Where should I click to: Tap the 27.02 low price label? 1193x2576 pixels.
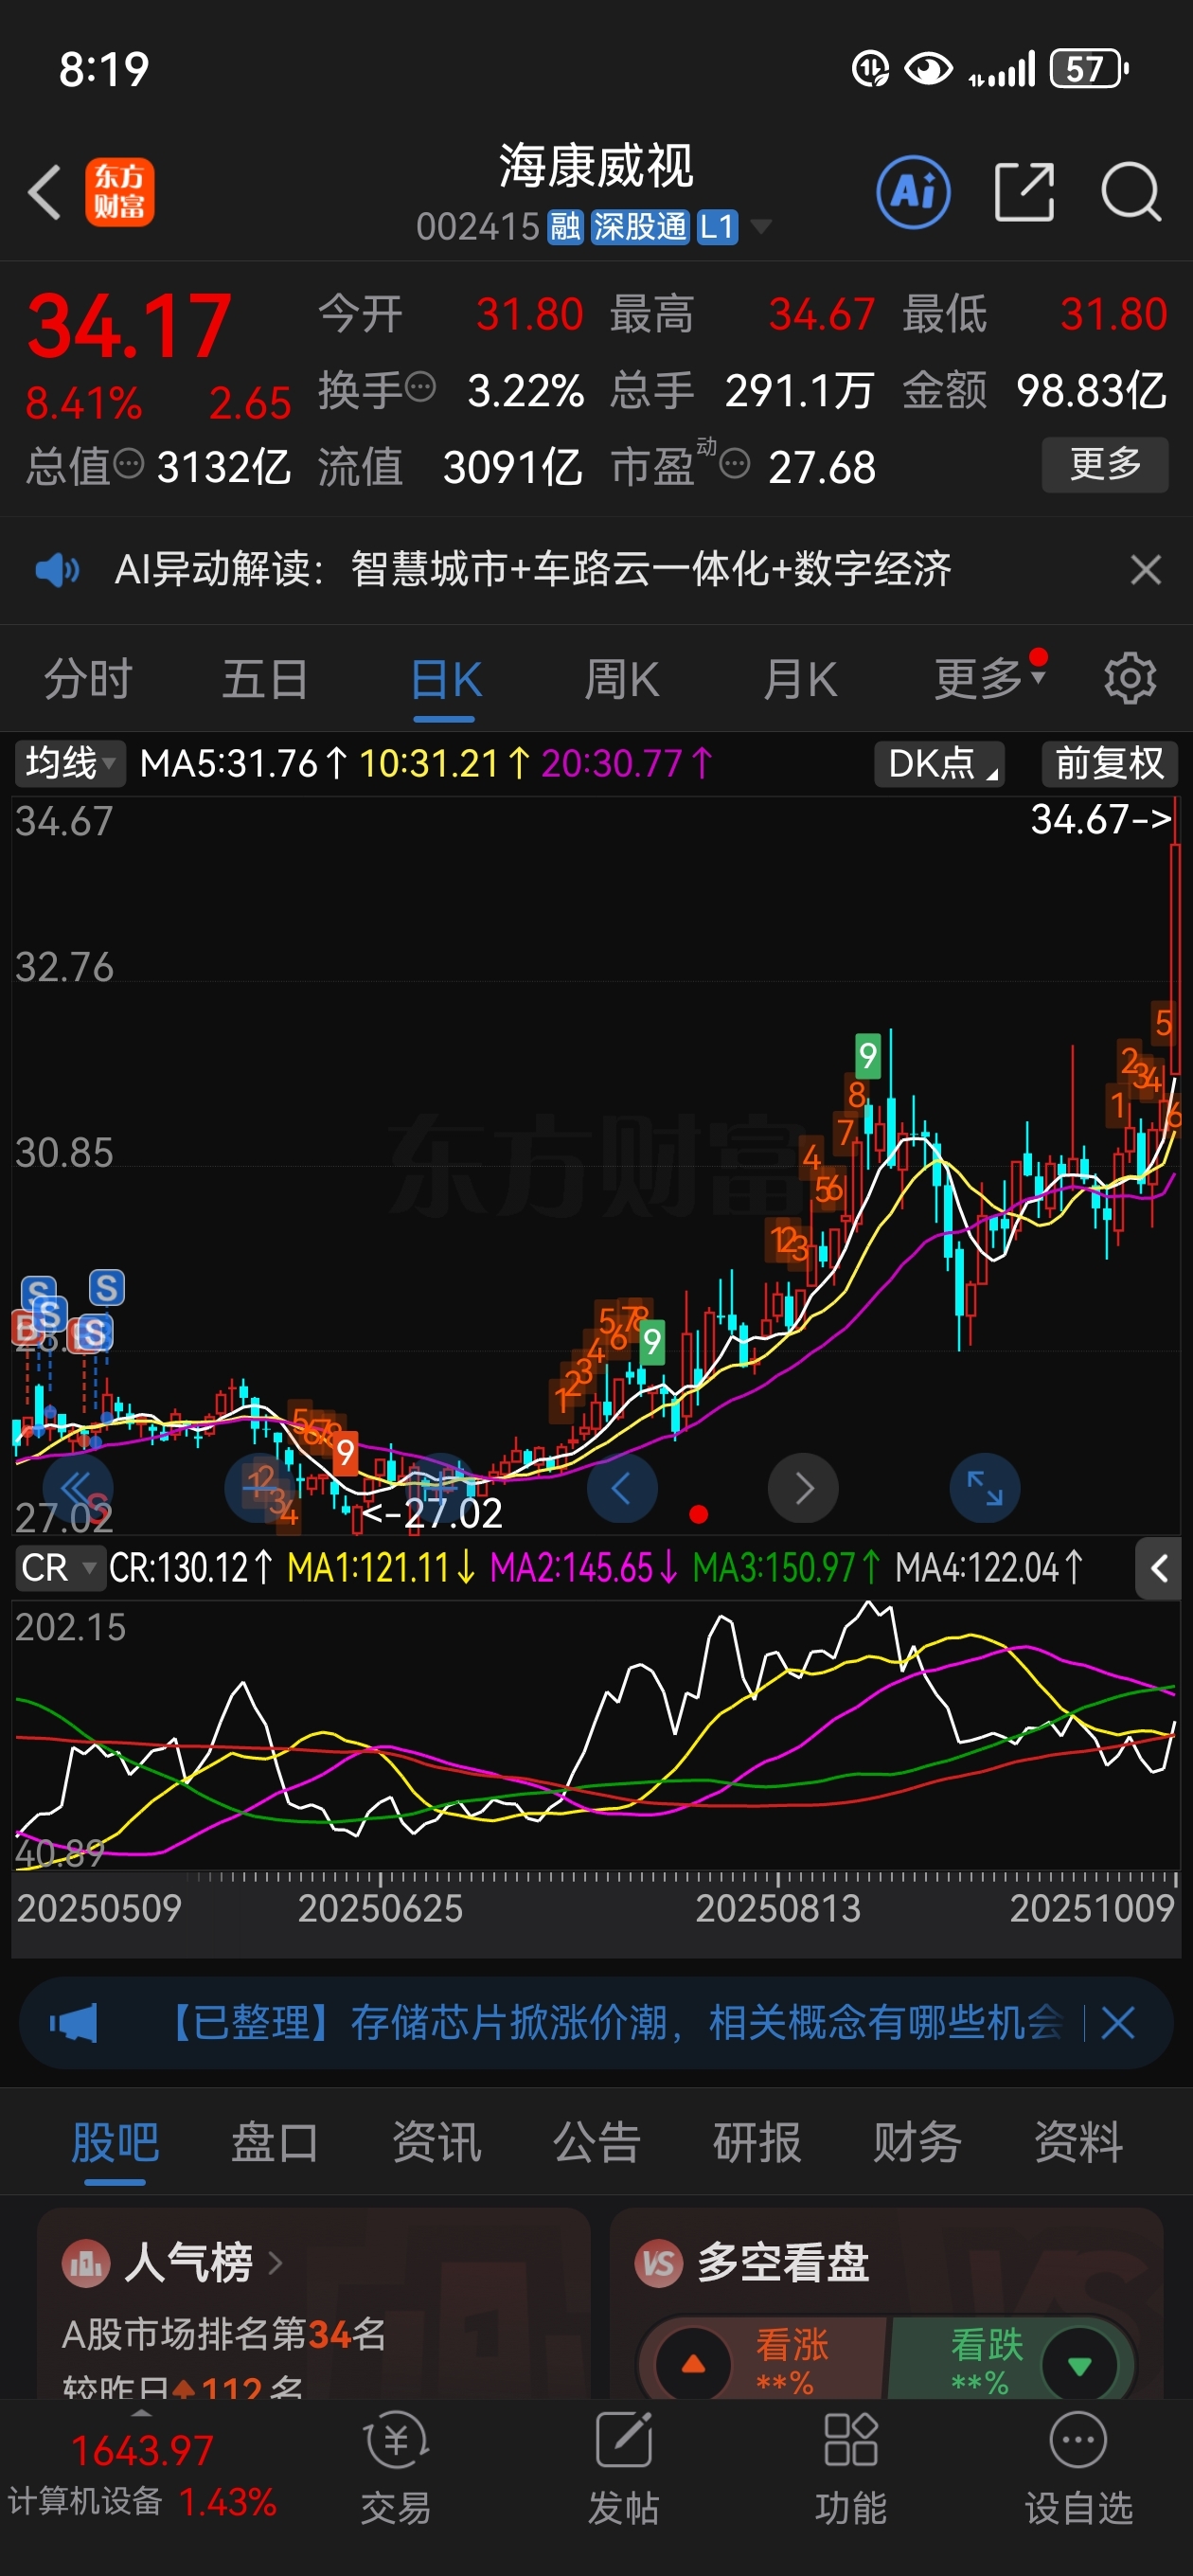[x=432, y=1513]
